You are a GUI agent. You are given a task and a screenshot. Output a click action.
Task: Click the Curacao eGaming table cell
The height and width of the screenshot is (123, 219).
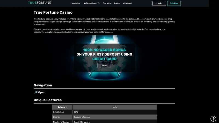(x=115, y=117)
